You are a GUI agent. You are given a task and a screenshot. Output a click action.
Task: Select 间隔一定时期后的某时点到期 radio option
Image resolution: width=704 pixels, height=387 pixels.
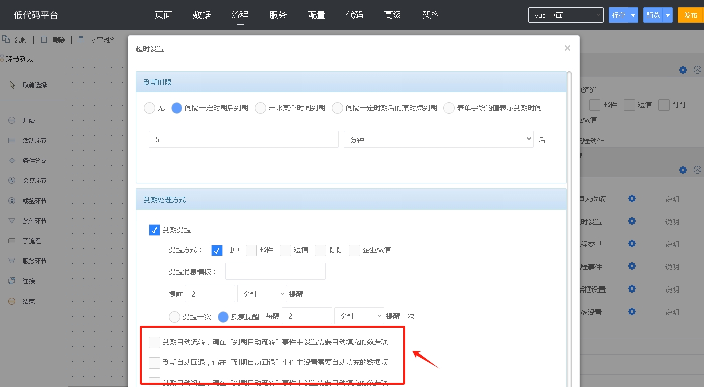(337, 108)
